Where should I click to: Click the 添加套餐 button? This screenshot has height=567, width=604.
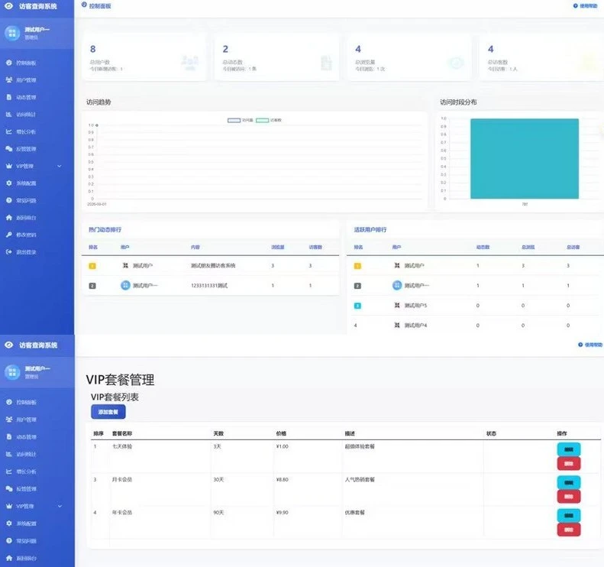click(x=108, y=412)
